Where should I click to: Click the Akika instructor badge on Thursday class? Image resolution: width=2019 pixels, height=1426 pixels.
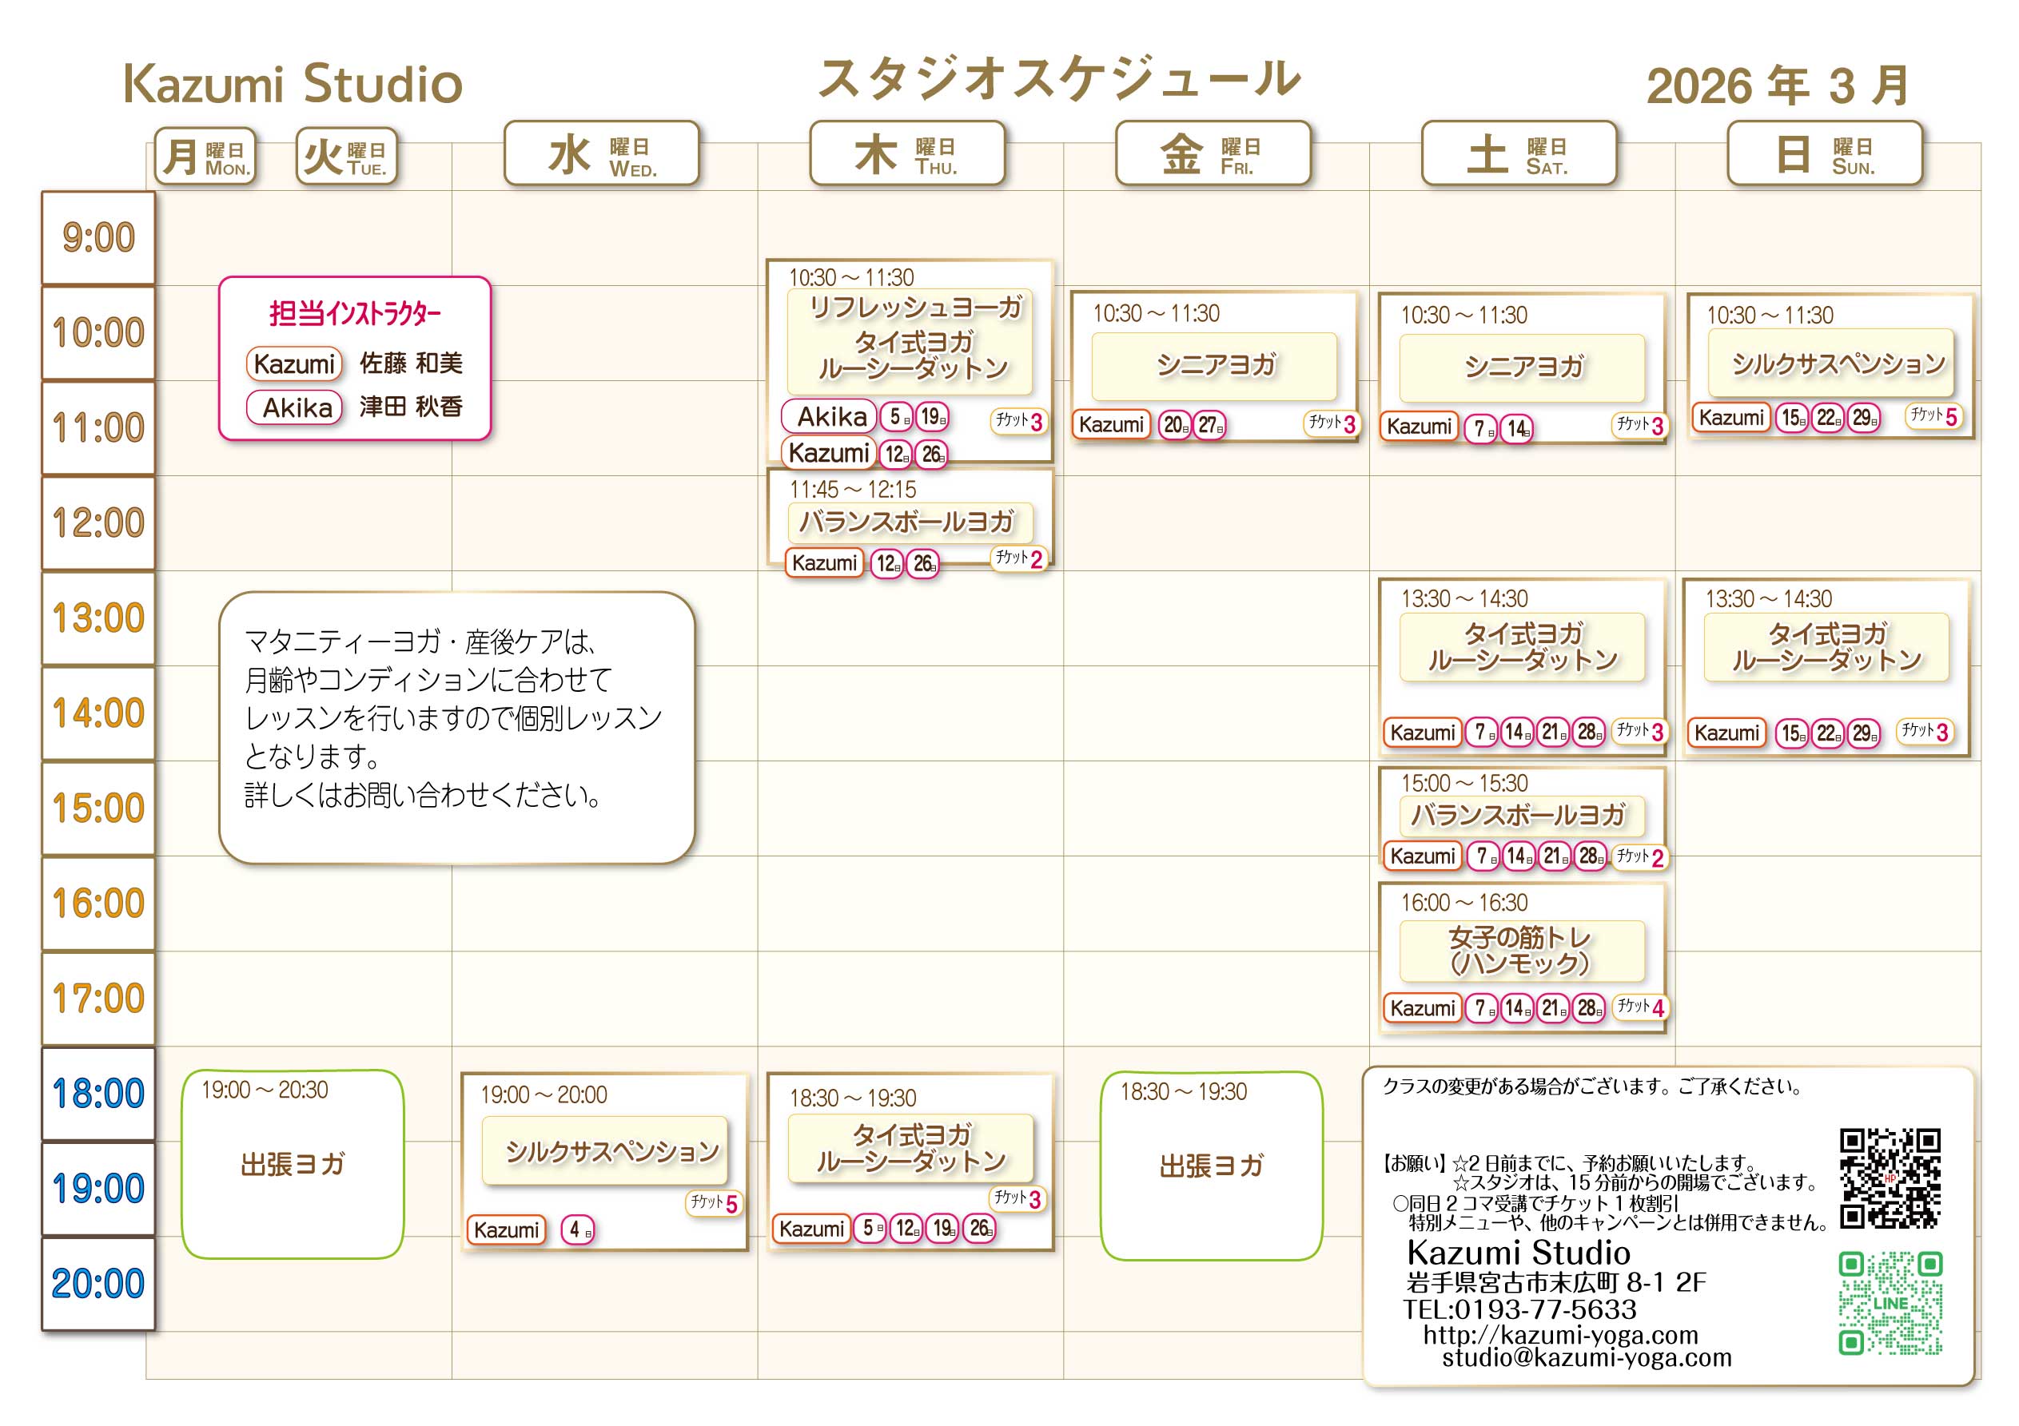pos(829,416)
